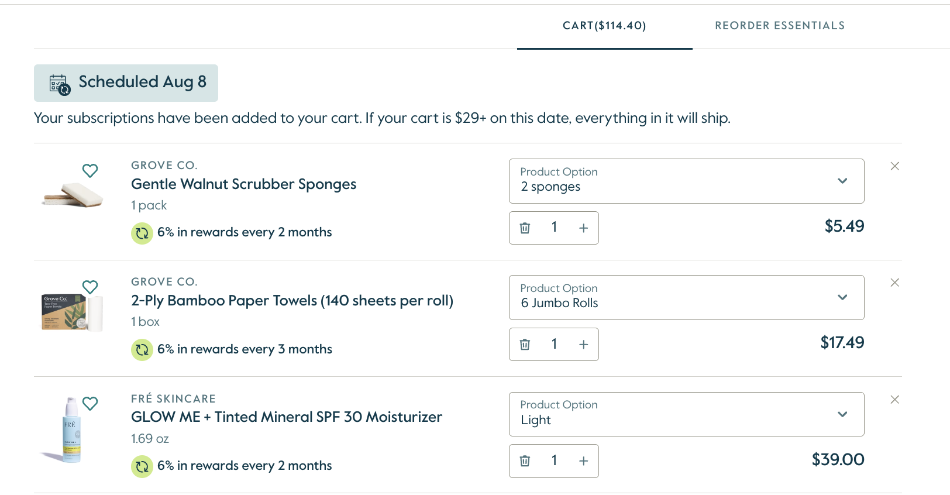Click the Walnut Scrubber Sponges product image
Image resolution: width=950 pixels, height=495 pixels.
click(73, 194)
